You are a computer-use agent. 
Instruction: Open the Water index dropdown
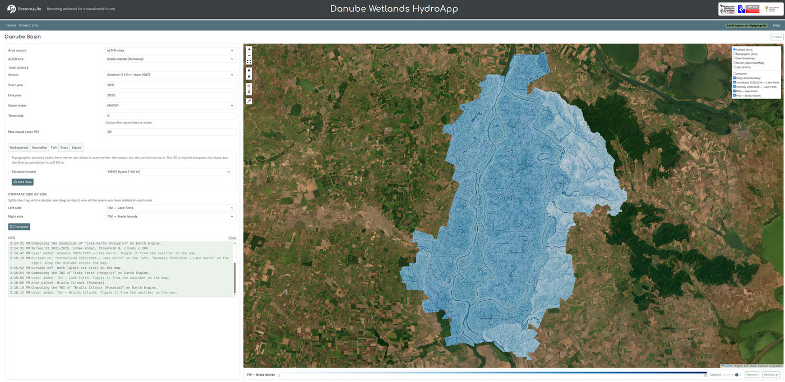(170, 105)
